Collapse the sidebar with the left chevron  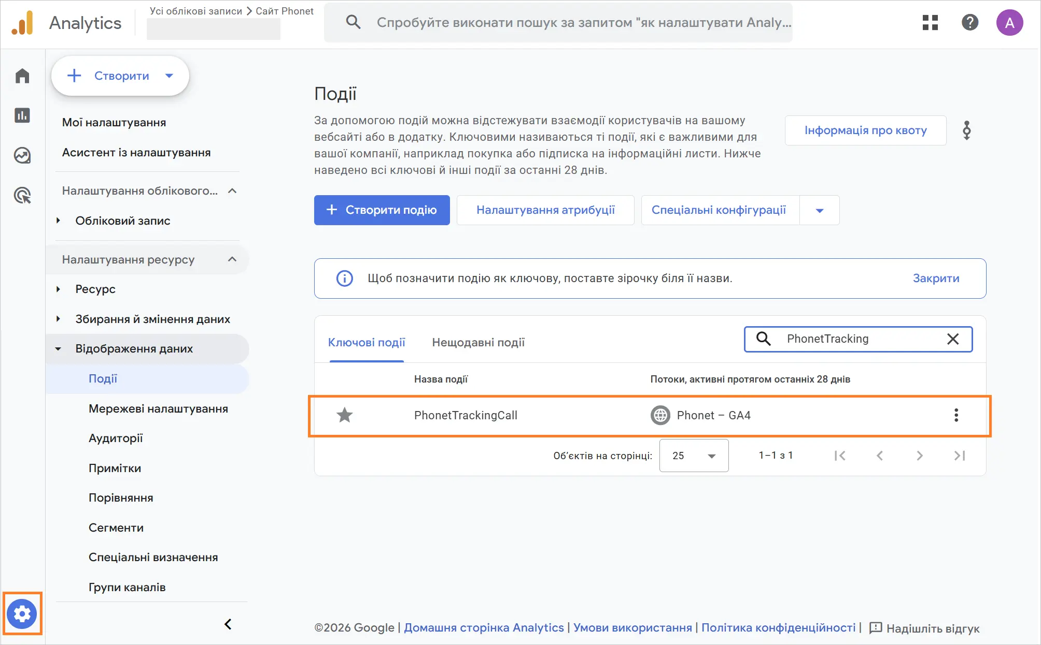pyautogui.click(x=228, y=624)
